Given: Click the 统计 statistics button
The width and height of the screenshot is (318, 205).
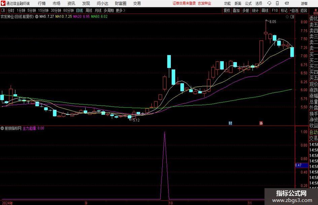Looking at the screenshot, I should pyautogui.click(x=255, y=10).
